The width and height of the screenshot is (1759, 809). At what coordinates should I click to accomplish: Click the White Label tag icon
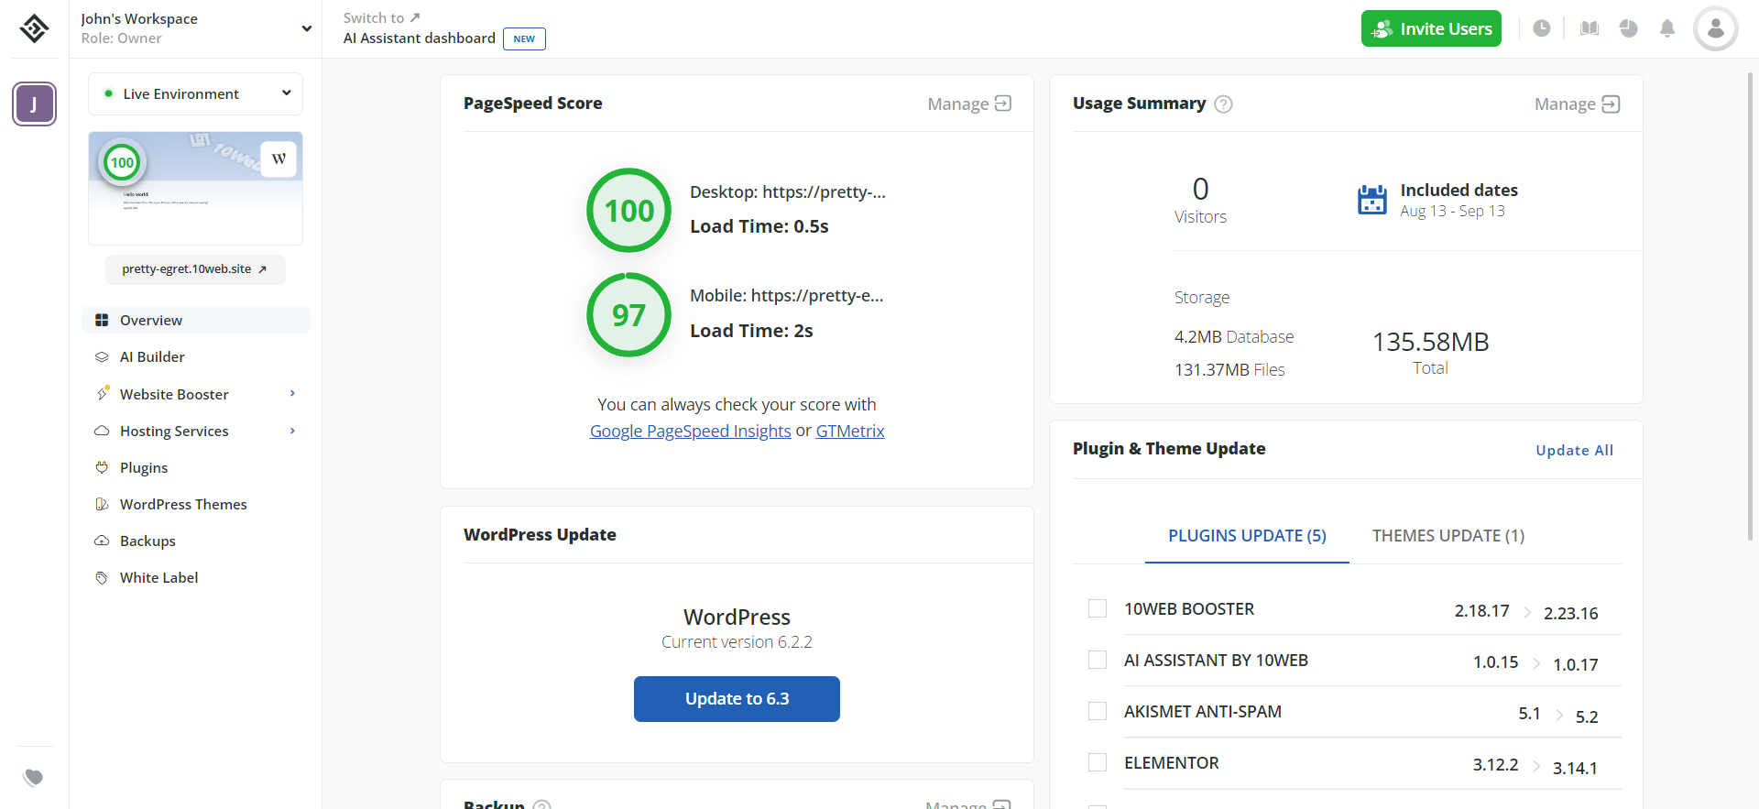102,577
